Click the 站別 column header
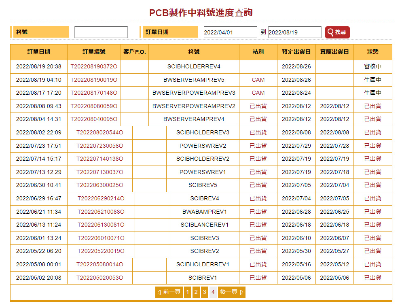 [258, 52]
